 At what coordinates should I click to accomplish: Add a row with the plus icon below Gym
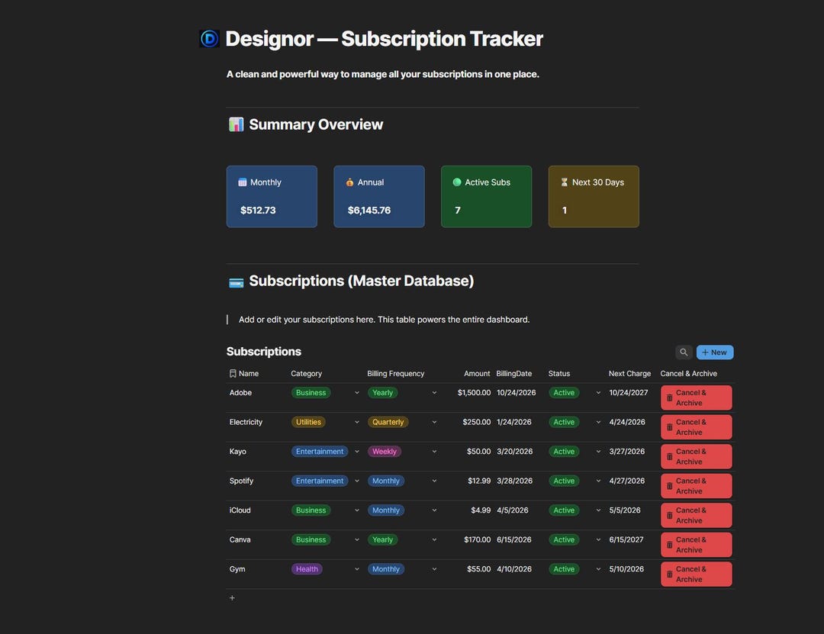click(232, 598)
